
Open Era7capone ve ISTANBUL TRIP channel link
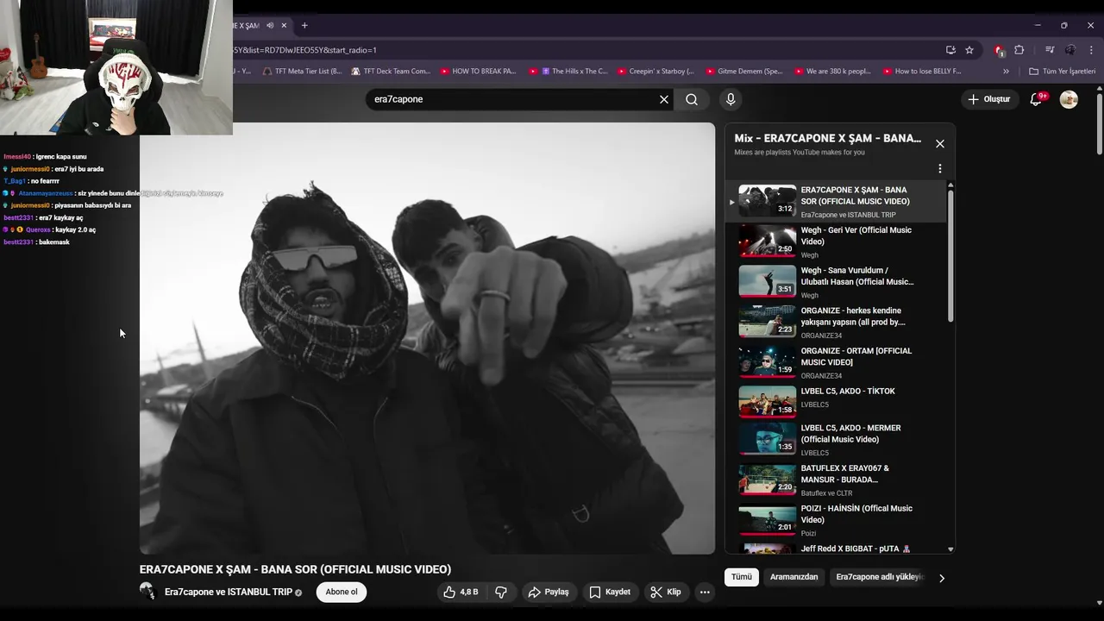pyautogui.click(x=229, y=592)
